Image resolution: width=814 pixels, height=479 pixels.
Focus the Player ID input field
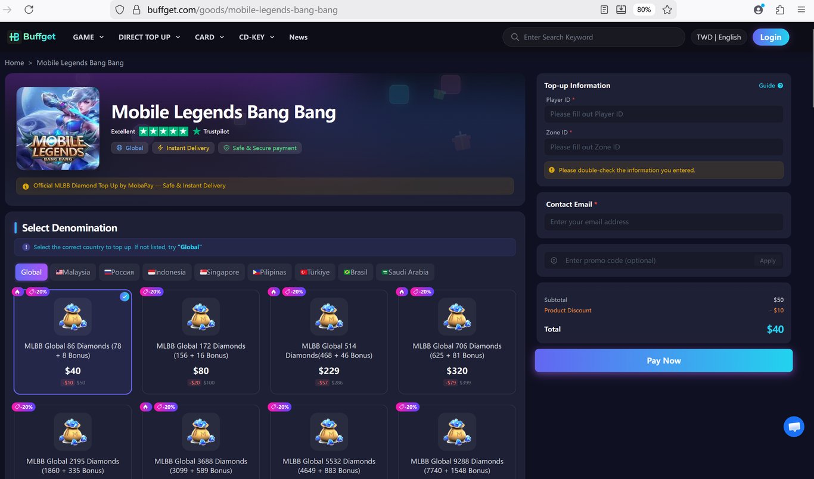[664, 114]
